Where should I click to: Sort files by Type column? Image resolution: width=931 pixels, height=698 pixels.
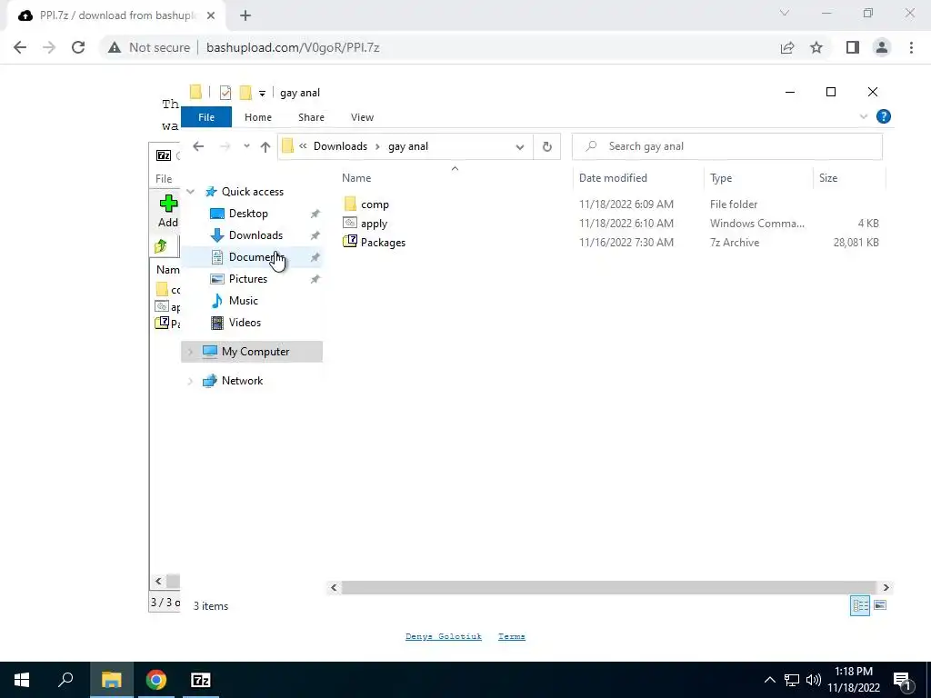721,178
